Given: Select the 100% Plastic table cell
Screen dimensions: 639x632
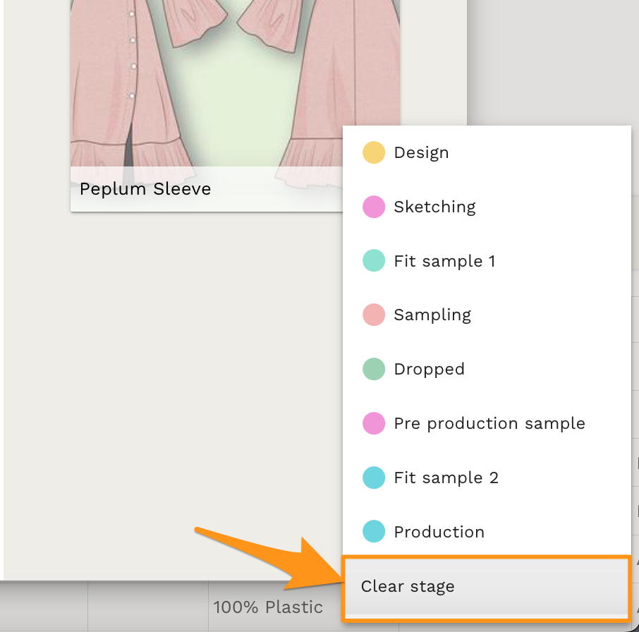Looking at the screenshot, I should coord(268,607).
